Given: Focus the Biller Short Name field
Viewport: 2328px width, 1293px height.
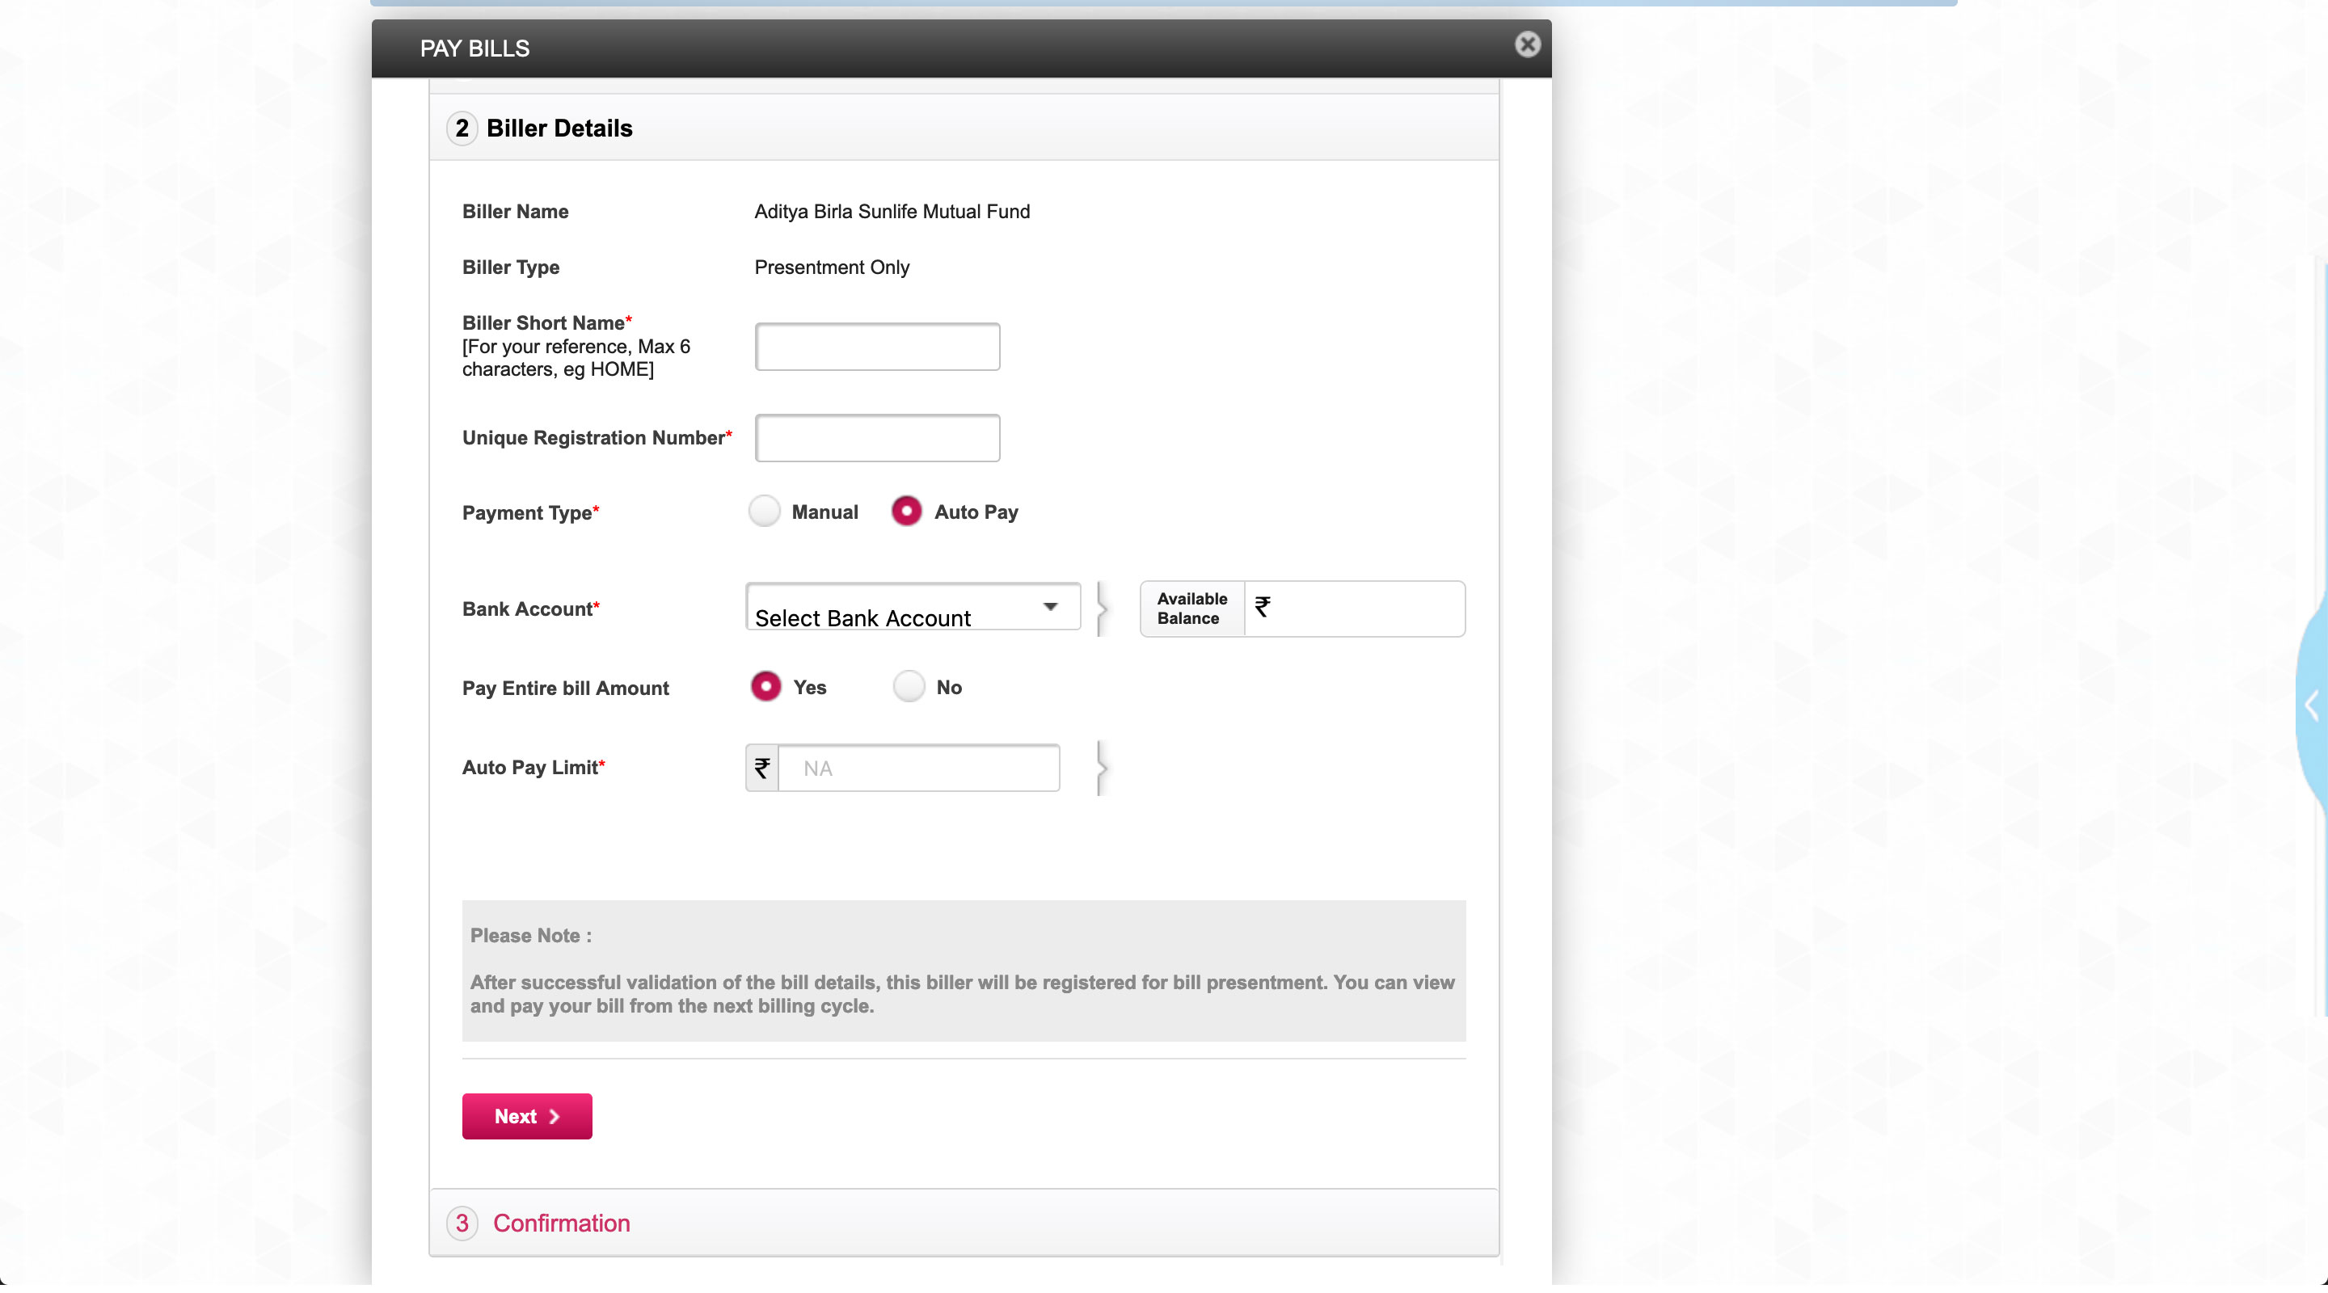Looking at the screenshot, I should pyautogui.click(x=876, y=347).
